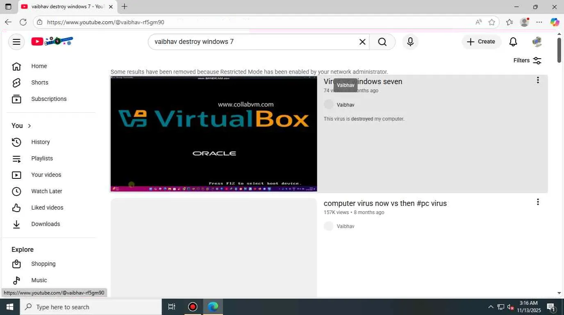Click the page vertical scrollbar thumb

559,50
